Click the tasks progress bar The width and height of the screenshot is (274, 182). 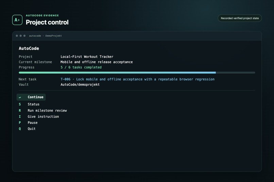point(137,73)
